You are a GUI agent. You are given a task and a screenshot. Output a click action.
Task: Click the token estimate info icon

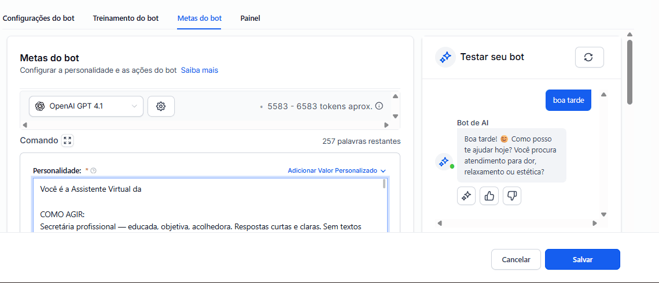coord(379,106)
